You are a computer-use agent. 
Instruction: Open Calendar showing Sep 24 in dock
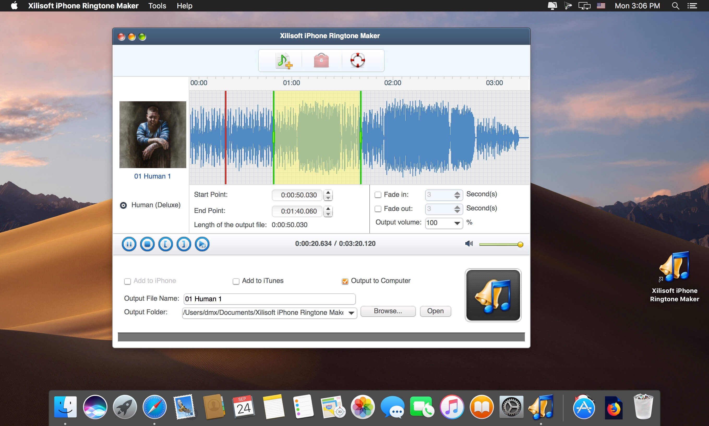[x=243, y=407]
